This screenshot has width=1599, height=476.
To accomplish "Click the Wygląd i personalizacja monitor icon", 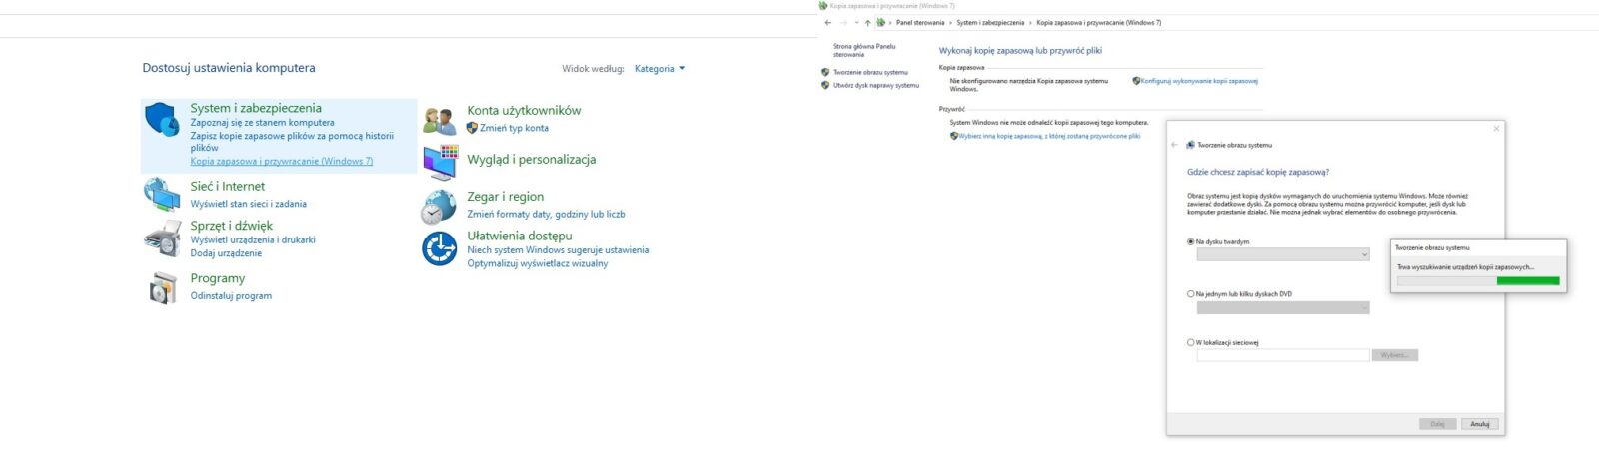I will 439,161.
